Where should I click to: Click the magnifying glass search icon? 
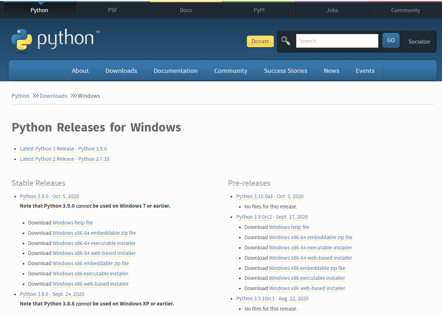[x=286, y=41]
